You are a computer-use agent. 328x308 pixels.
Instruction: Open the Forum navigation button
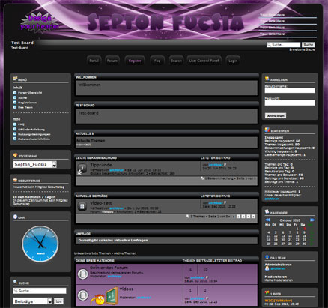tap(112, 61)
